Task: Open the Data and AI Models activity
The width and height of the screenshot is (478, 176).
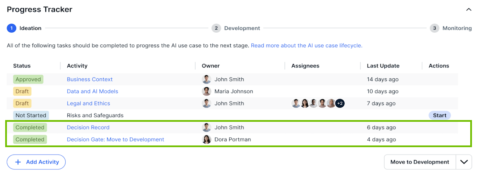Action: [92, 91]
